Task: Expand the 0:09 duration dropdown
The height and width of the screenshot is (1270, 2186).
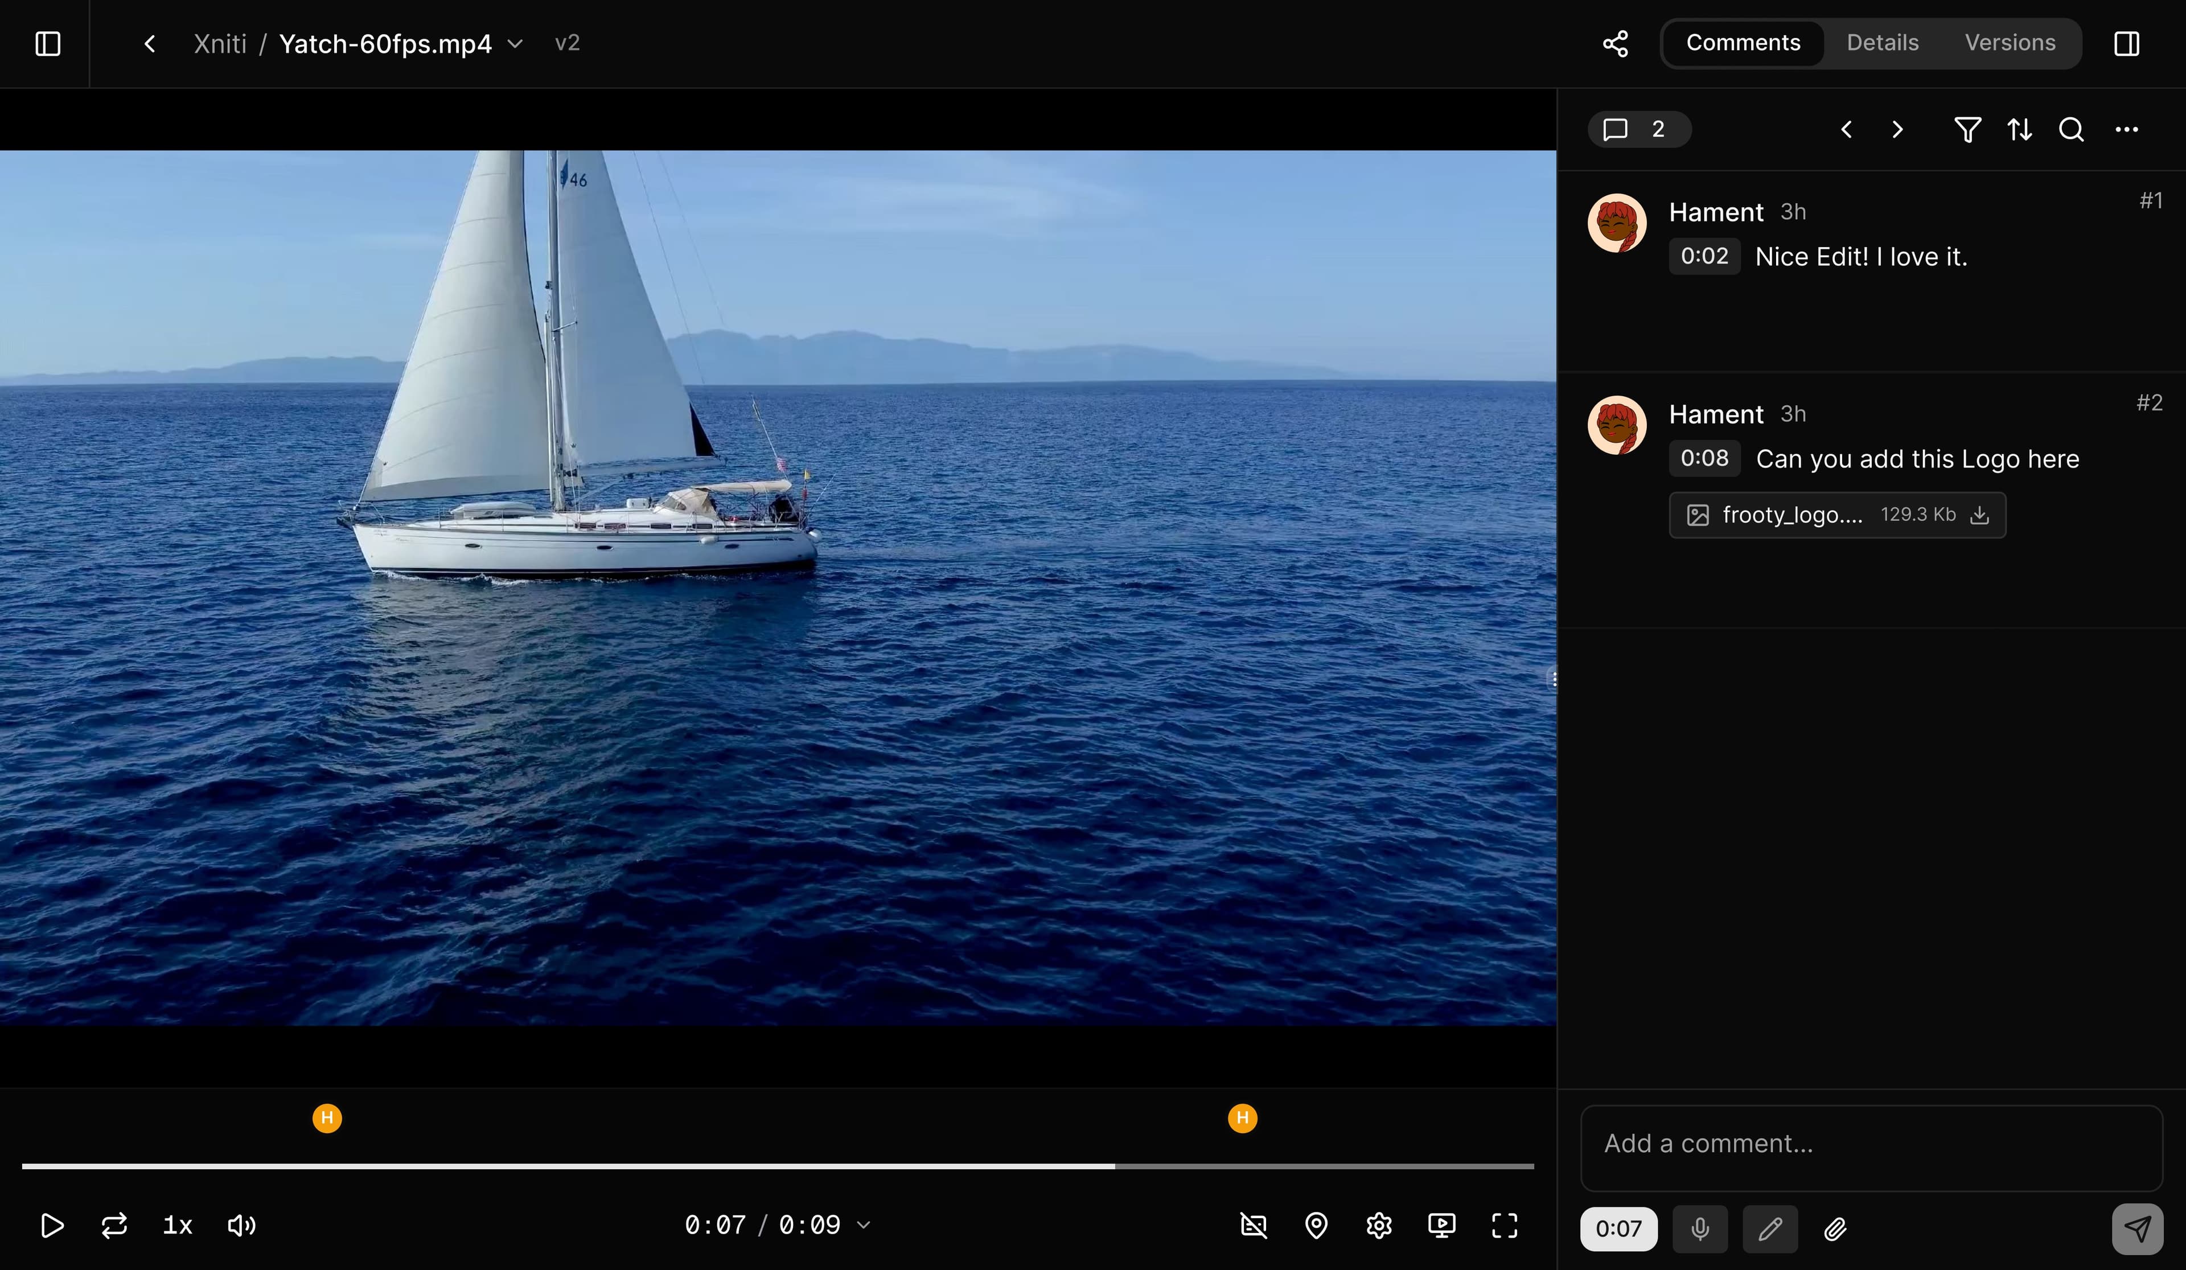Action: [x=862, y=1225]
